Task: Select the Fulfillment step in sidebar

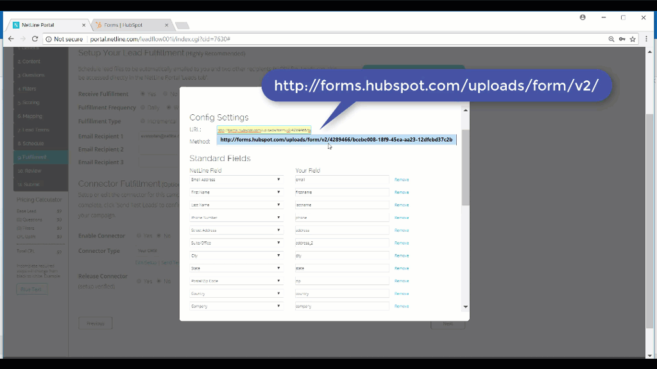Action: (40, 157)
